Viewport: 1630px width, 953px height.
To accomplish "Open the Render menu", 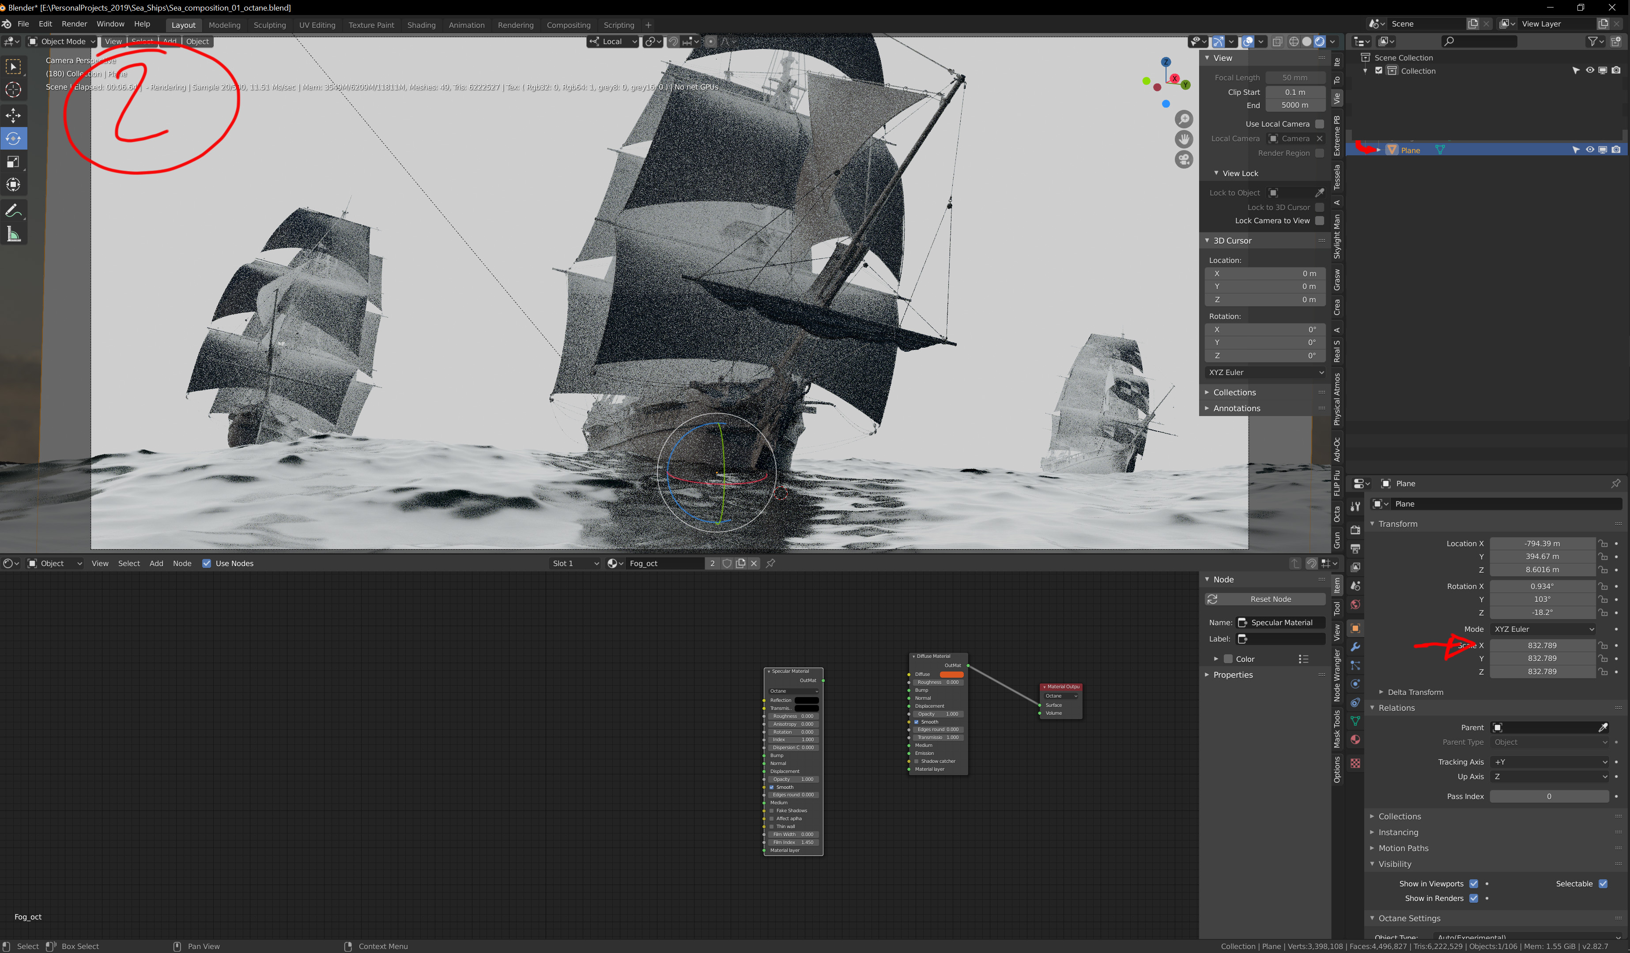I will [x=74, y=24].
